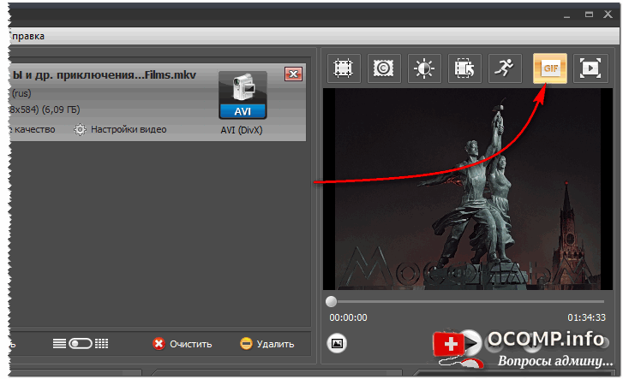This screenshot has width=623, height=379.
Task: Open the GIF creation tool
Action: [x=550, y=68]
